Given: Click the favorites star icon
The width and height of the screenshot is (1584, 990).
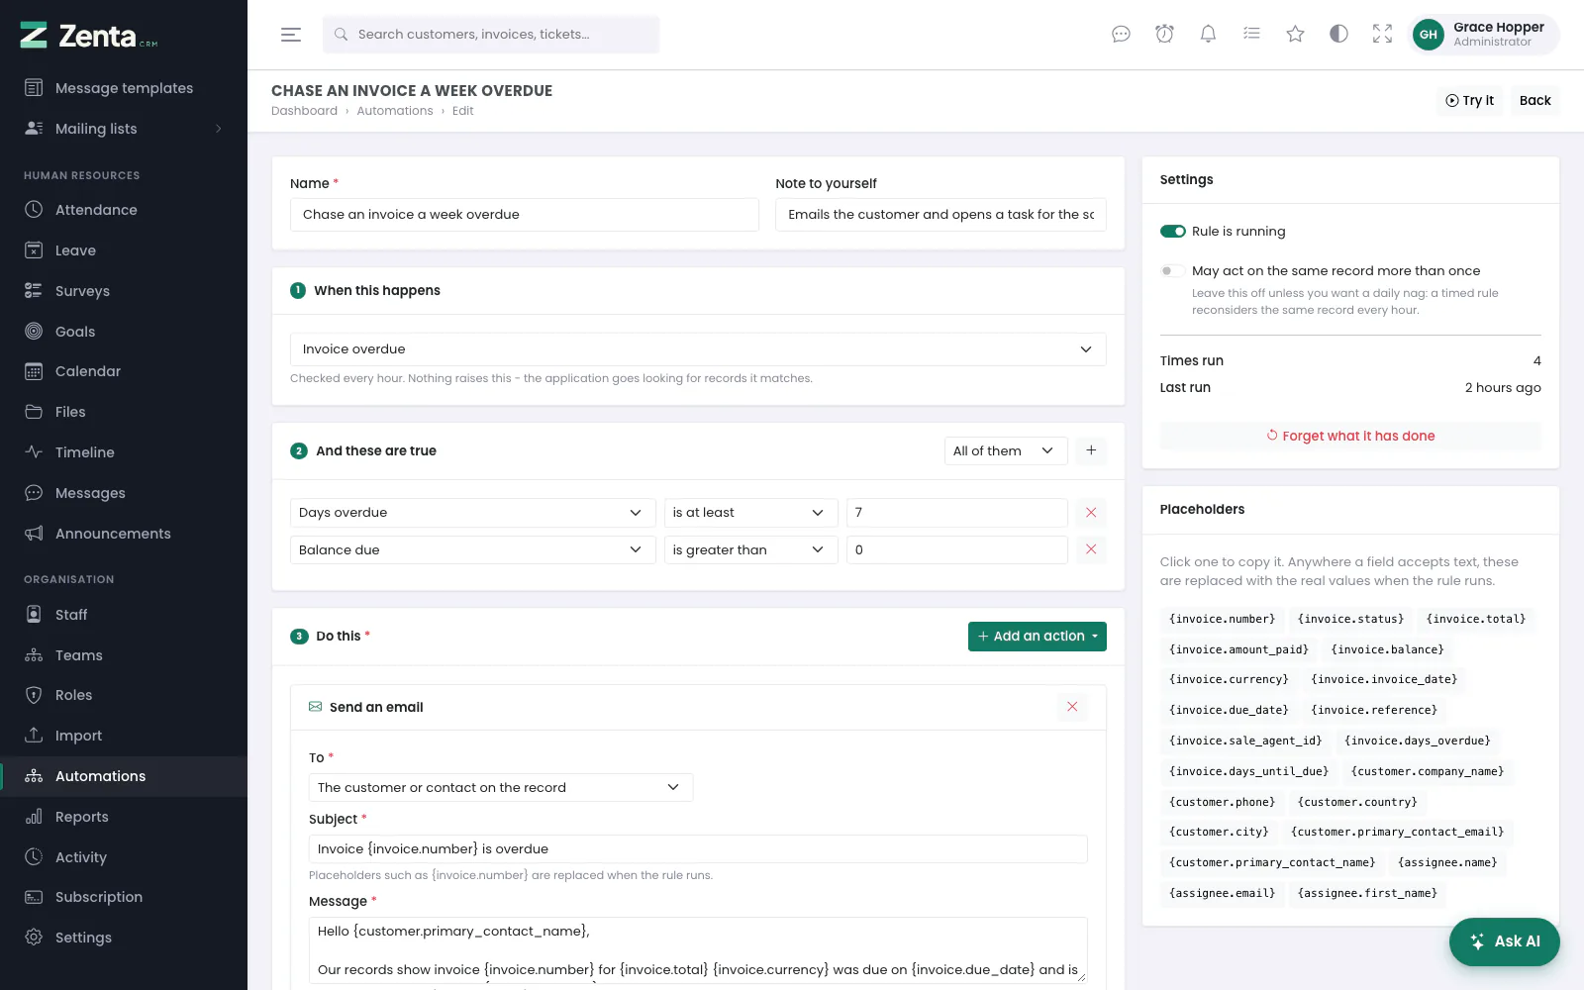Looking at the screenshot, I should pos(1295,35).
